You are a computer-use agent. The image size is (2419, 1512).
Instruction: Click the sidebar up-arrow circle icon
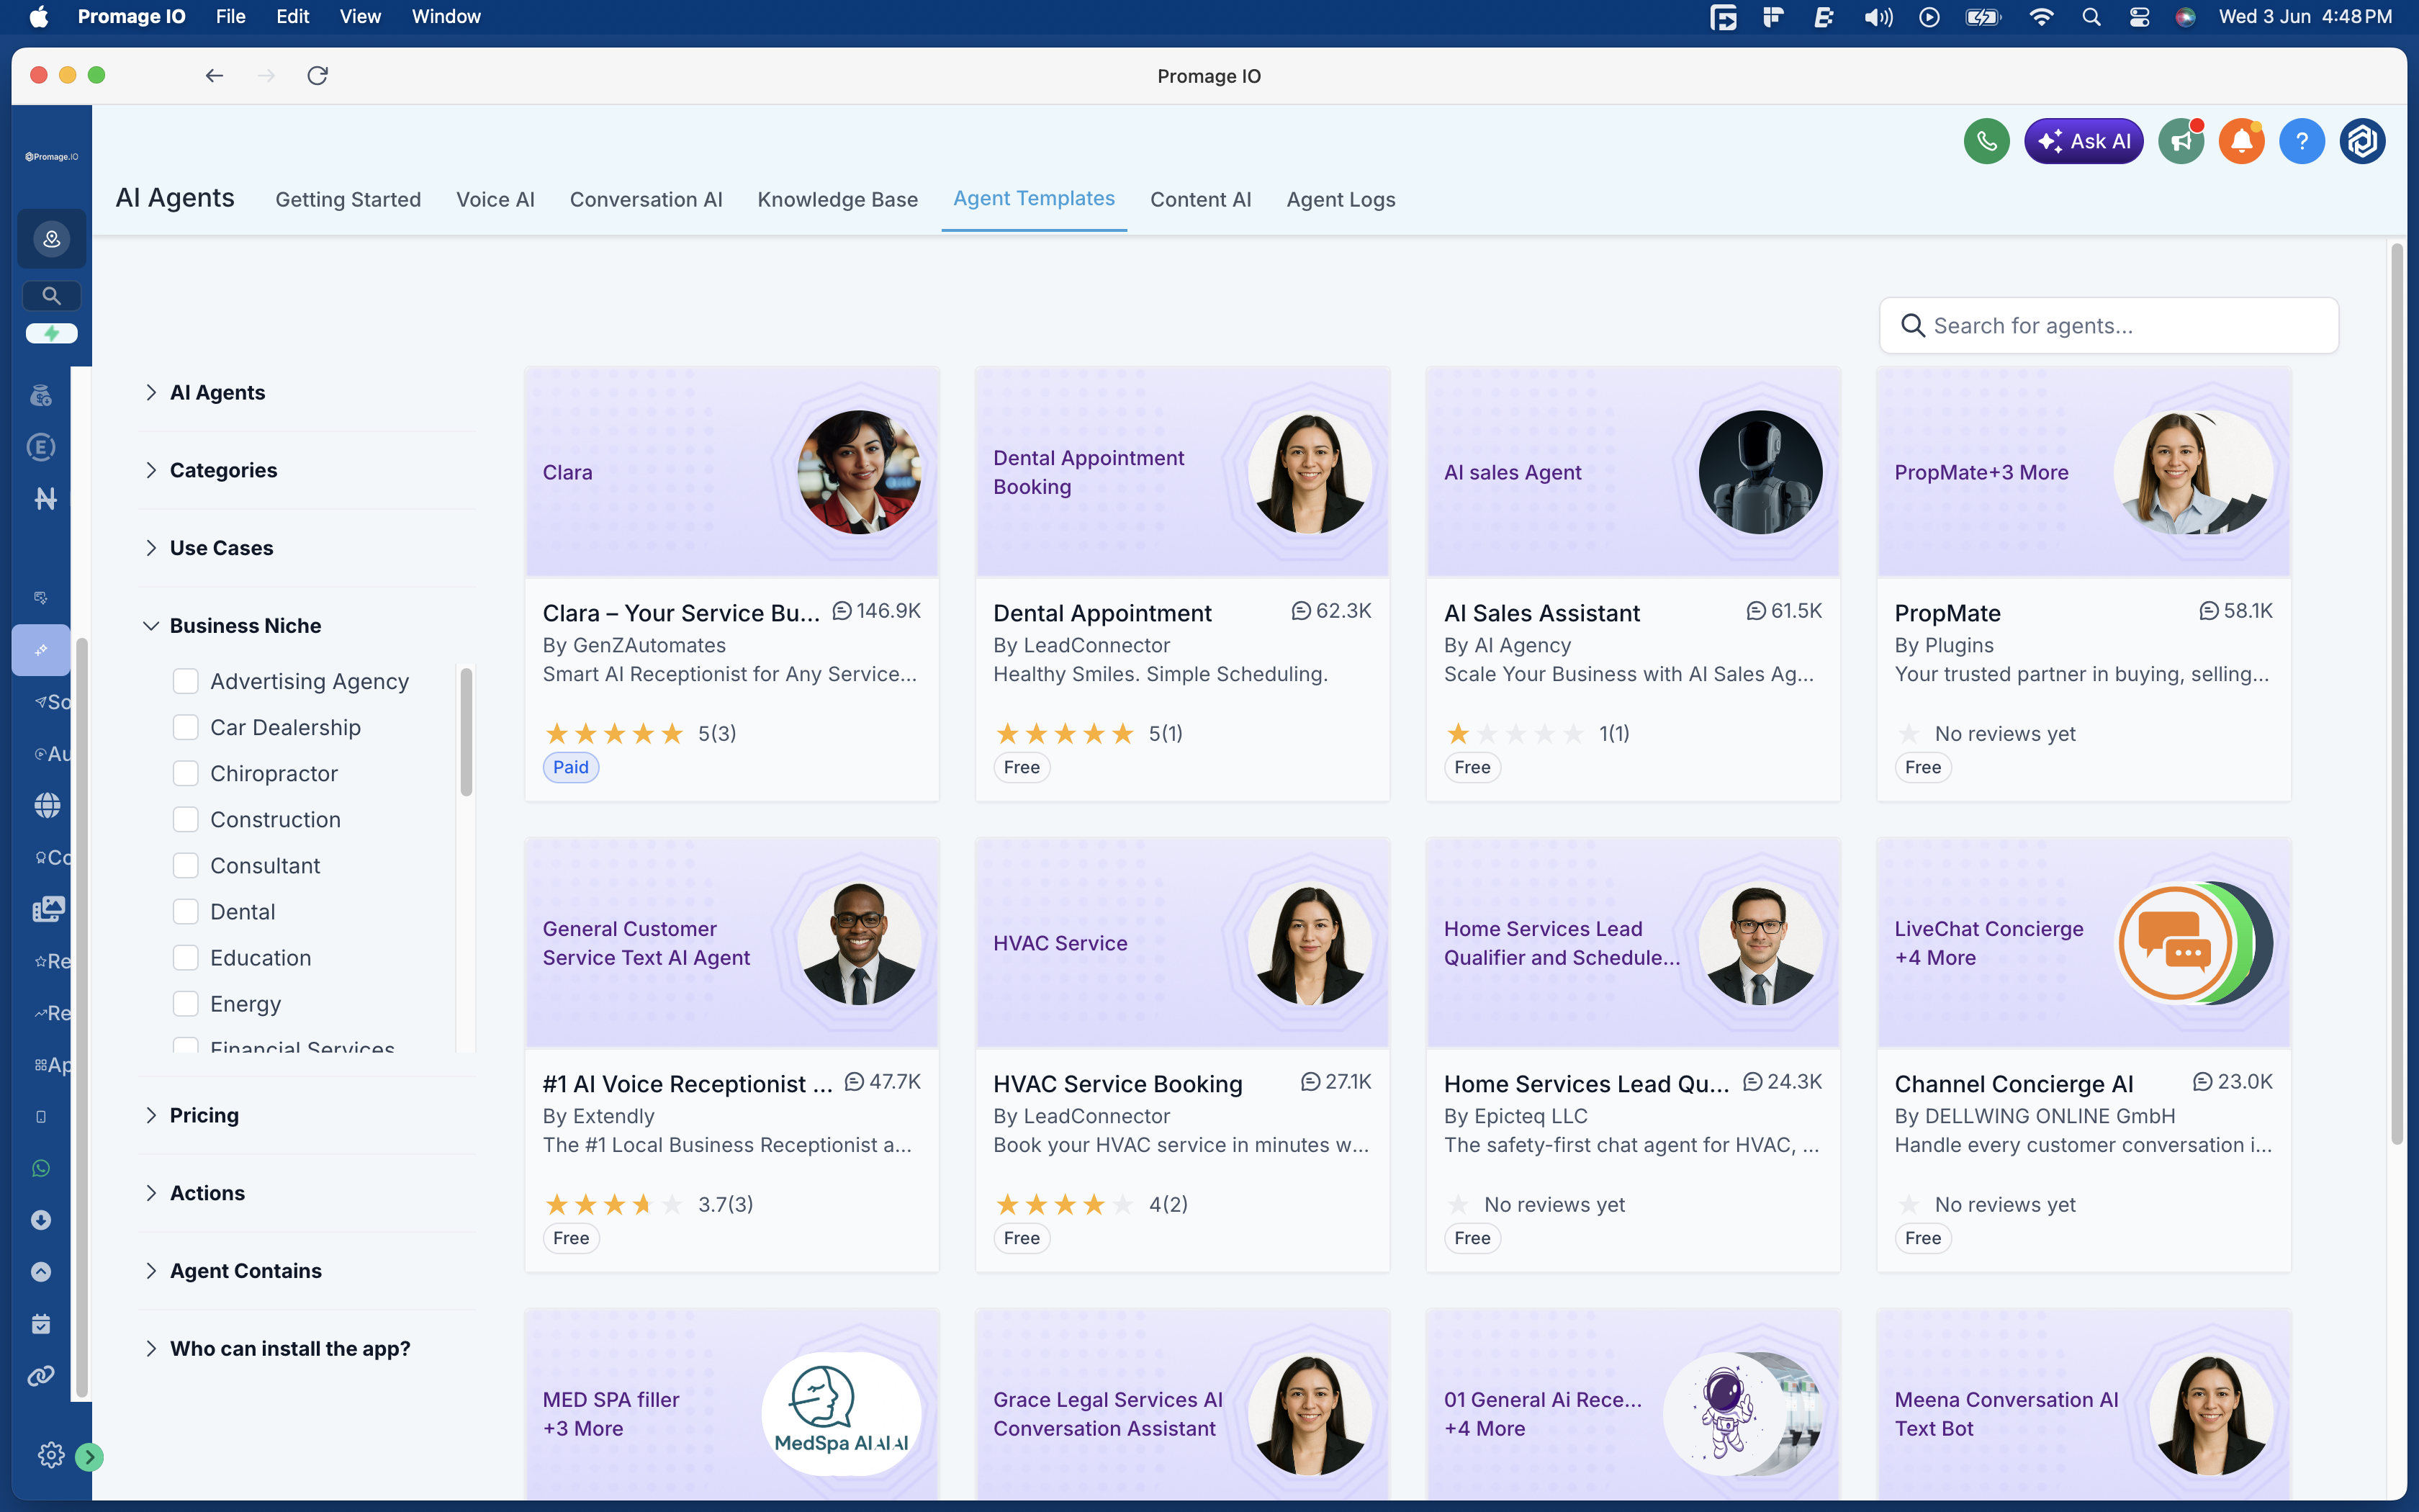coord(41,1272)
